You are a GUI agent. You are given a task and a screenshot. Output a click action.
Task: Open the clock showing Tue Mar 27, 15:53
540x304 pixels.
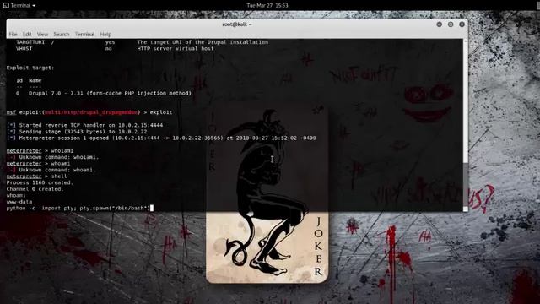267,5
